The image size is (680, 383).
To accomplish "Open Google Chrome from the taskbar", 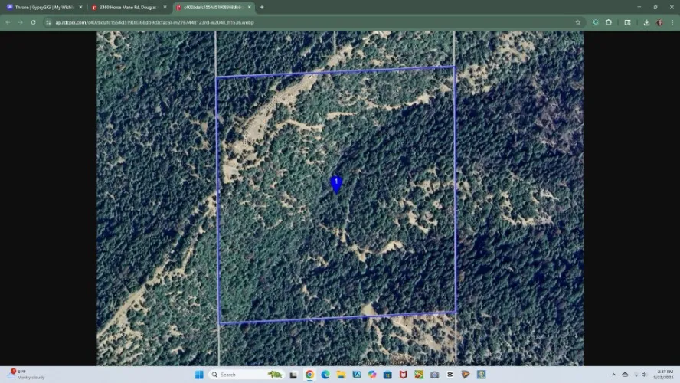I will tap(310, 375).
